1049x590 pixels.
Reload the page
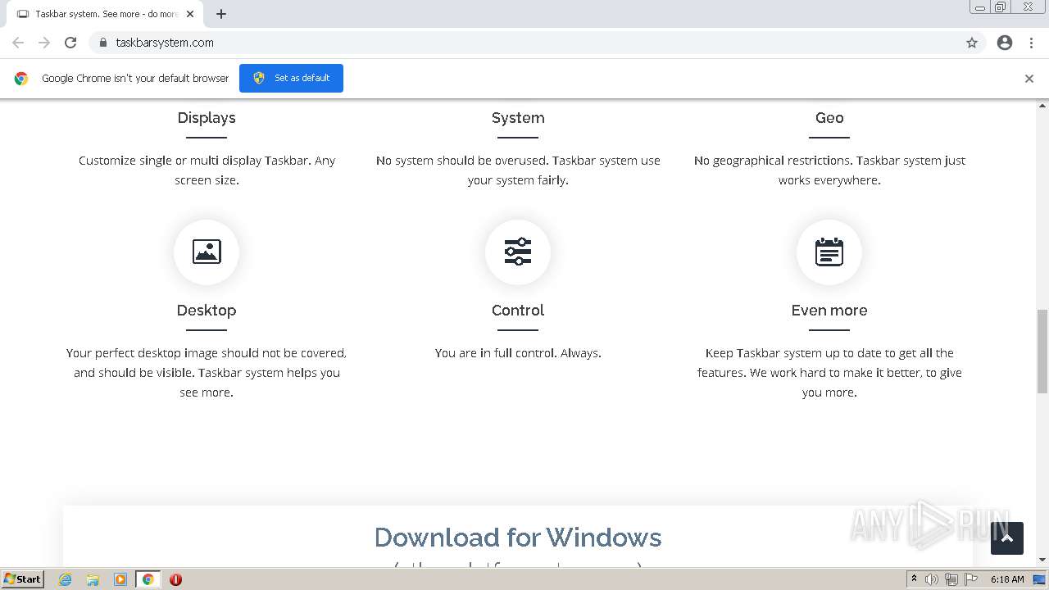[70, 43]
